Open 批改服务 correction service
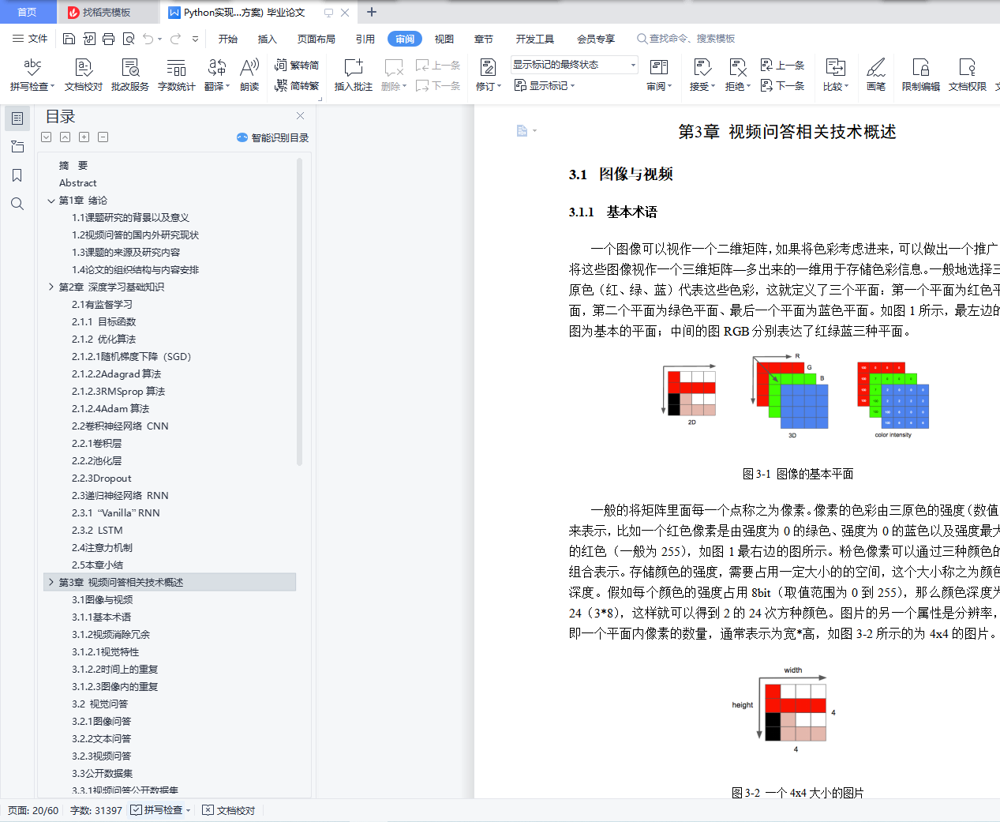 [x=130, y=75]
